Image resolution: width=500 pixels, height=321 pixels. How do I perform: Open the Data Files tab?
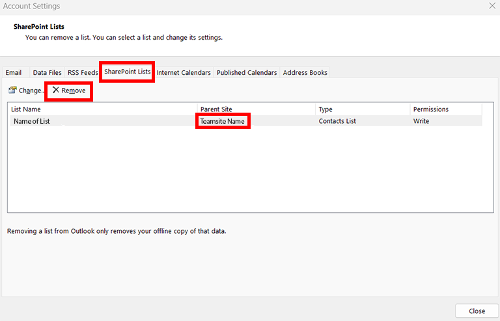pyautogui.click(x=47, y=73)
